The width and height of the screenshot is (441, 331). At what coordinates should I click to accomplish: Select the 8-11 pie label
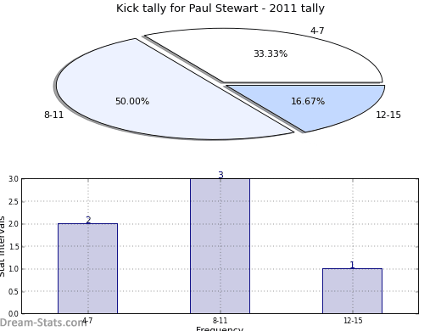tap(54, 115)
